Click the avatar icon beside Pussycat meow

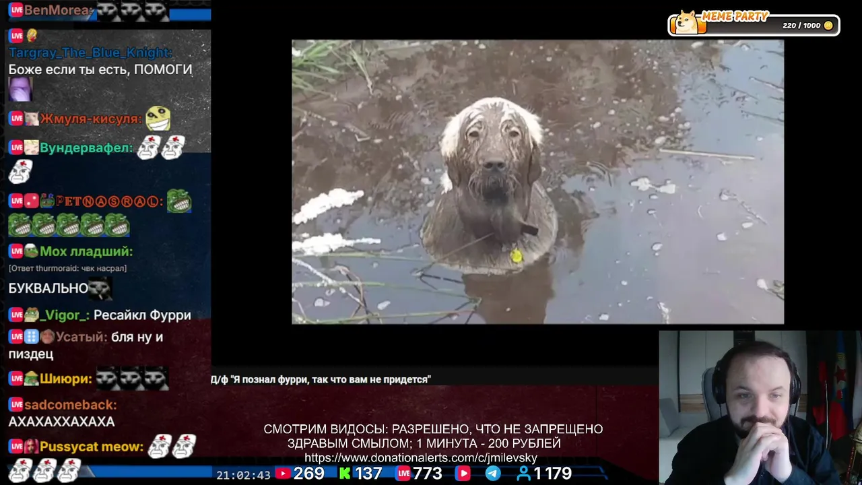[x=32, y=447]
